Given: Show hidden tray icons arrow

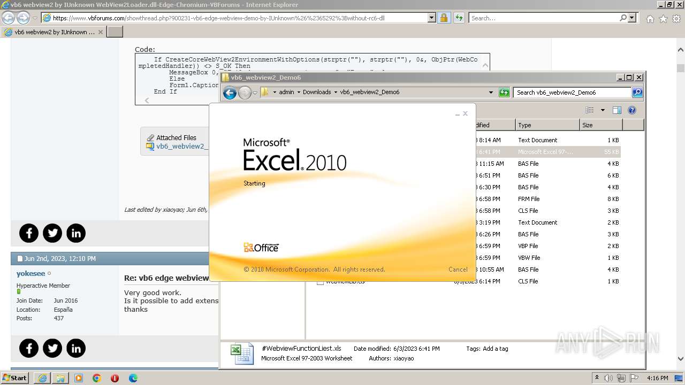Looking at the screenshot, I should pyautogui.click(x=597, y=378).
